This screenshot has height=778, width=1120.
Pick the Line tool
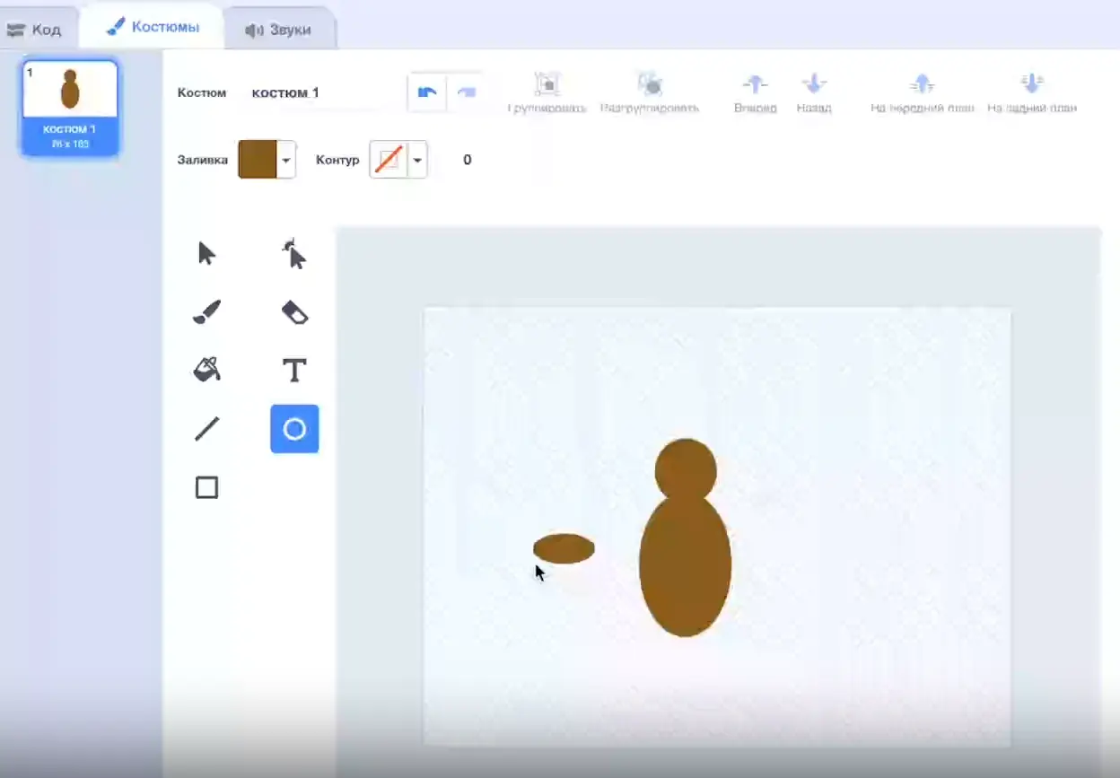point(206,429)
